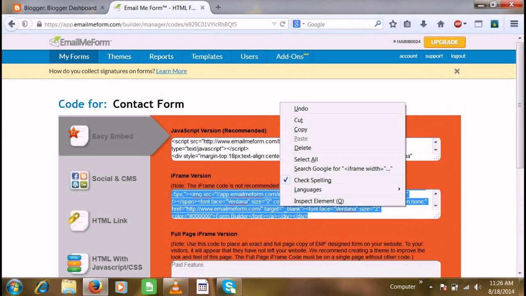Open the bookmarks list icon
Viewport: 526px width, 296px height.
(407, 24)
